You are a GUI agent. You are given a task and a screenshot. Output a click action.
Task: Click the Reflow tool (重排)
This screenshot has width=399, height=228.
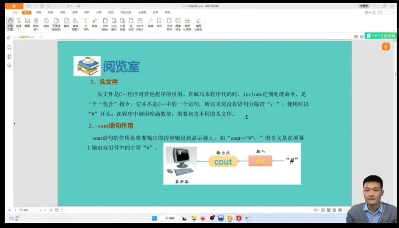(67, 23)
